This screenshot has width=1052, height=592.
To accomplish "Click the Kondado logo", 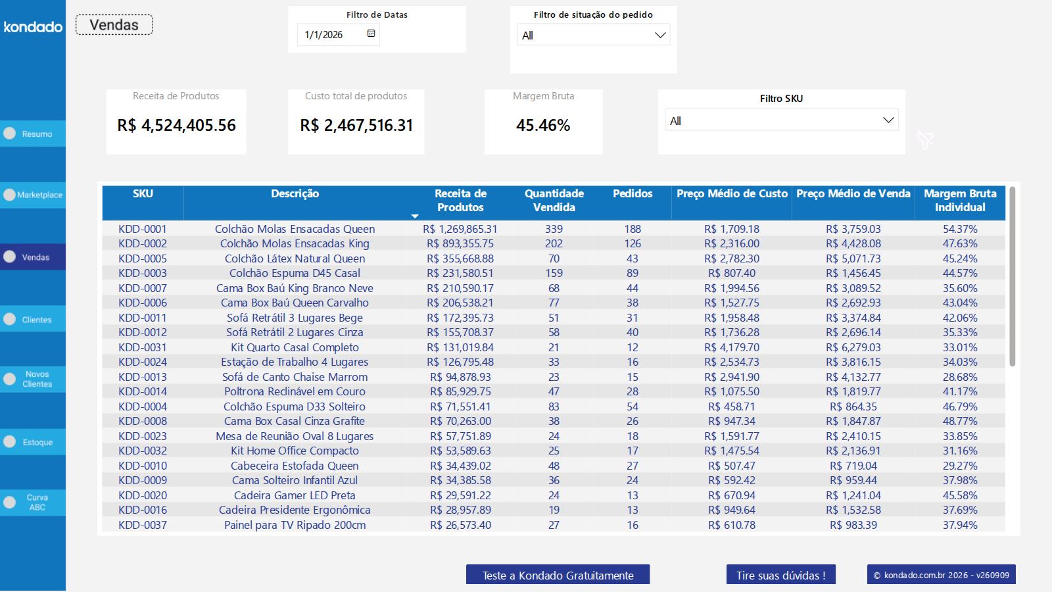I will pos(33,27).
